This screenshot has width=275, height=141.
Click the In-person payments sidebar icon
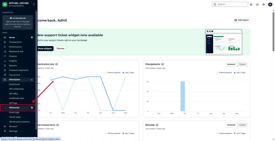click(5, 70)
